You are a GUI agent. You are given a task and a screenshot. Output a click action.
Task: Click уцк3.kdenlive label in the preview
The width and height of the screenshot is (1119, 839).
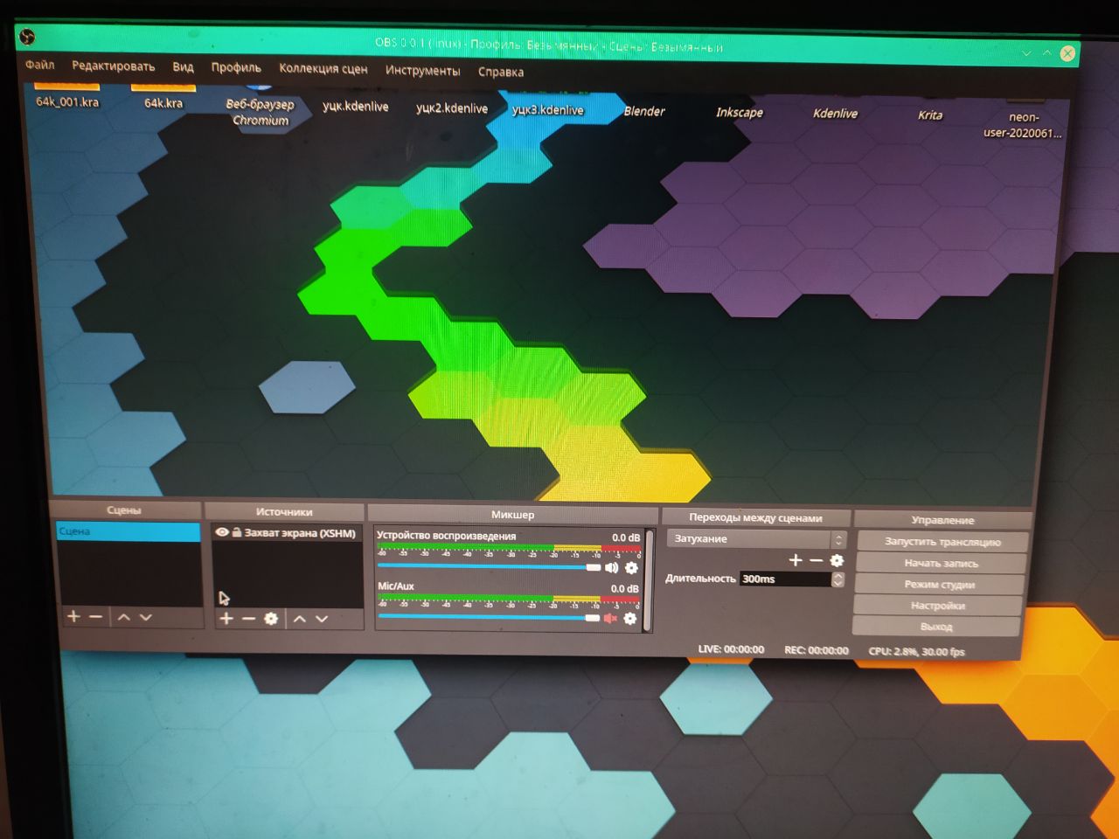coord(547,110)
